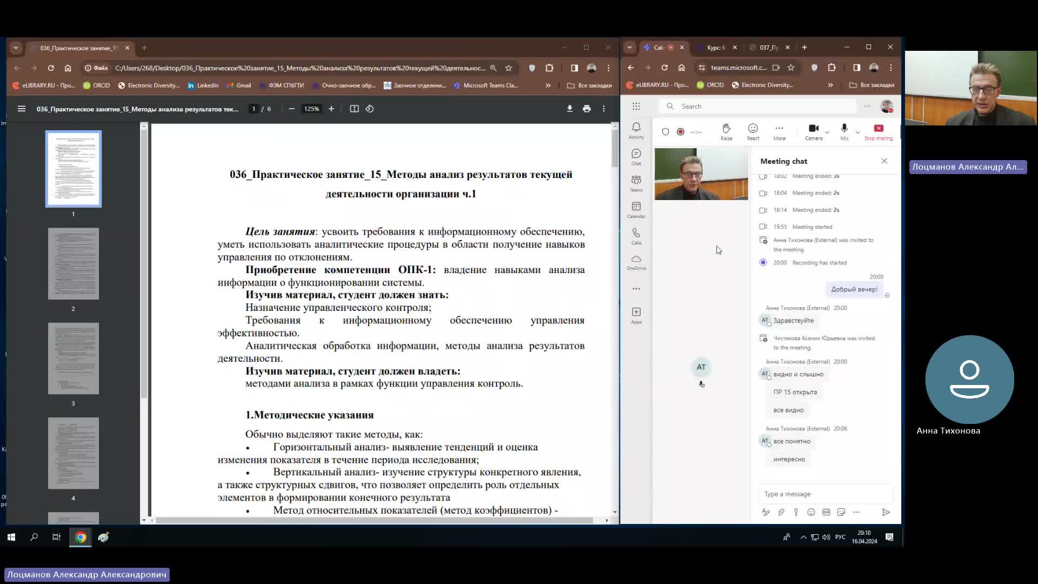Screen dimensions: 1038x584
Task: Open Teams Calls
Action: pos(636,236)
